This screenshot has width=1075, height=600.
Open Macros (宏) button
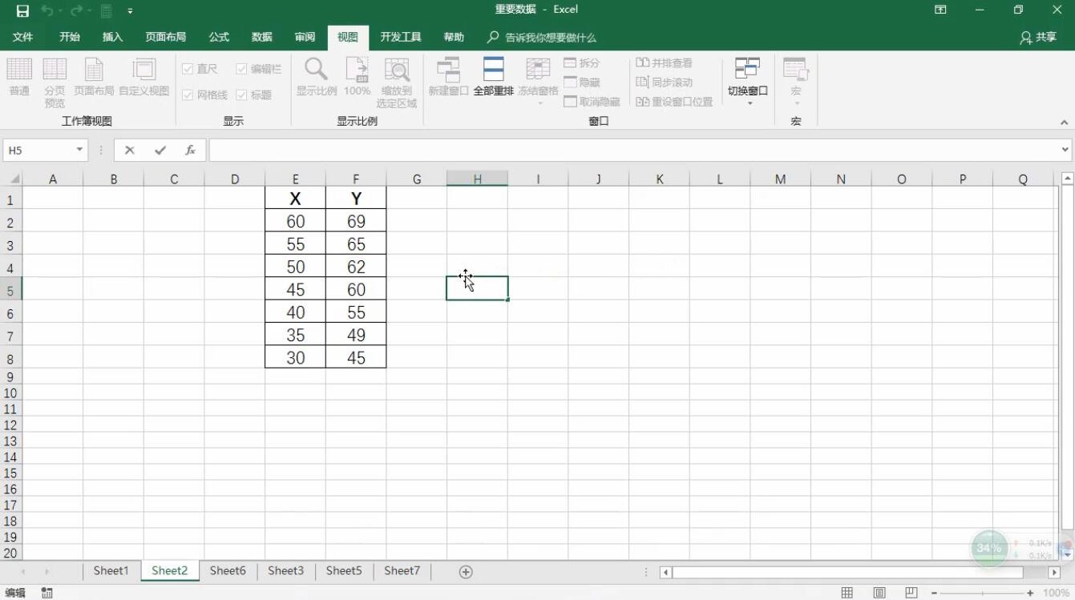tap(796, 81)
